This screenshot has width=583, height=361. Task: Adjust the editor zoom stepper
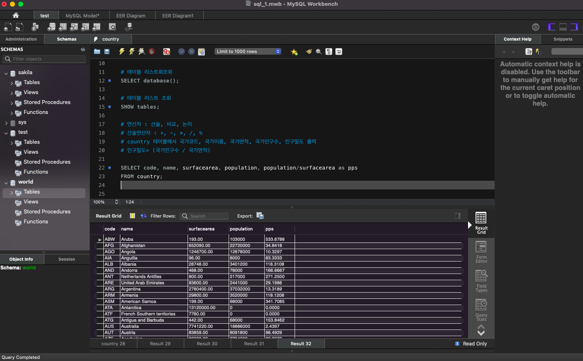(x=117, y=202)
